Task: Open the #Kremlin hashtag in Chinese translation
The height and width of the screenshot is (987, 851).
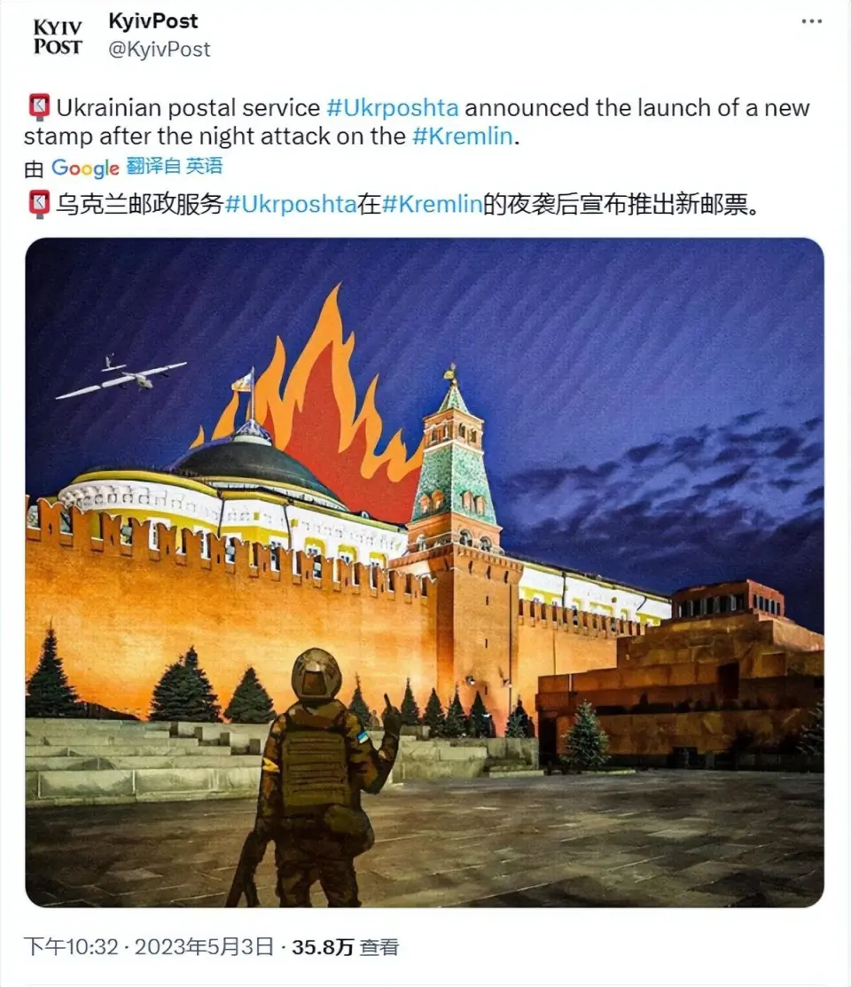Action: pyautogui.click(x=432, y=205)
